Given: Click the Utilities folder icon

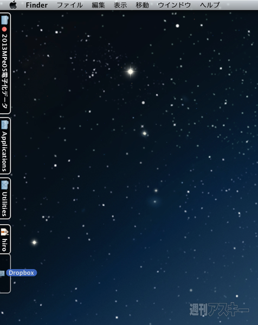Looking at the screenshot, I should click(4, 185).
